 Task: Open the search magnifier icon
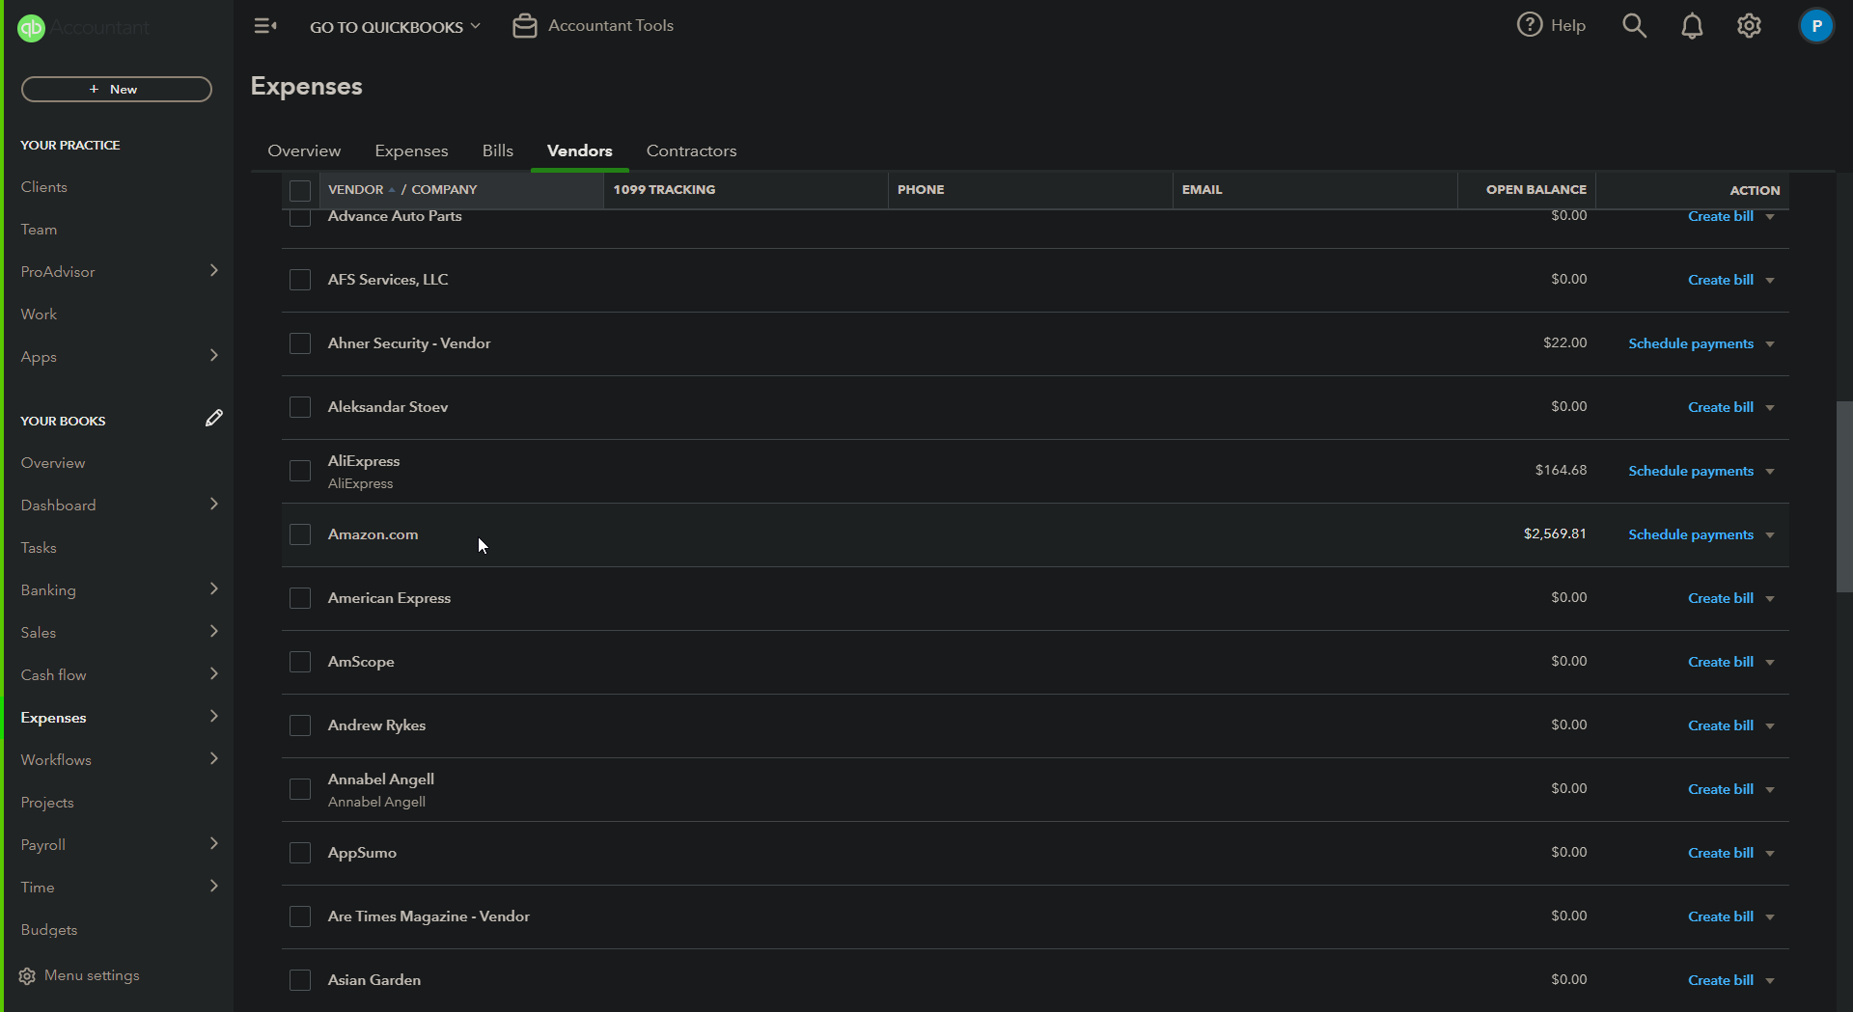[1634, 26]
